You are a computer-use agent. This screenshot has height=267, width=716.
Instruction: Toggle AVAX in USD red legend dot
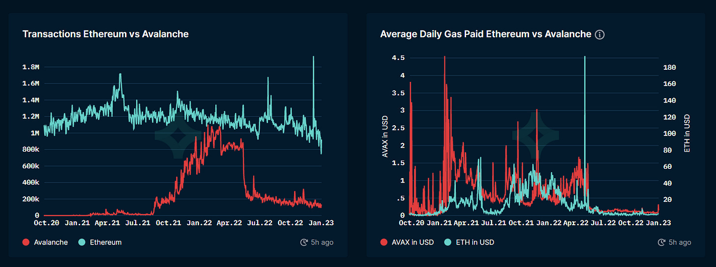(384, 242)
